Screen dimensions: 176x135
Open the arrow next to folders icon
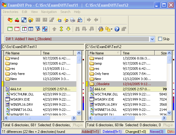click(111, 29)
